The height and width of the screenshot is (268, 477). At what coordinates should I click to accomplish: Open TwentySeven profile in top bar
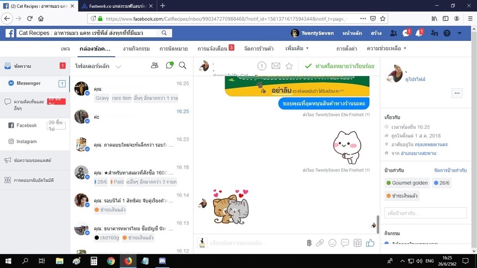pyautogui.click(x=313, y=33)
